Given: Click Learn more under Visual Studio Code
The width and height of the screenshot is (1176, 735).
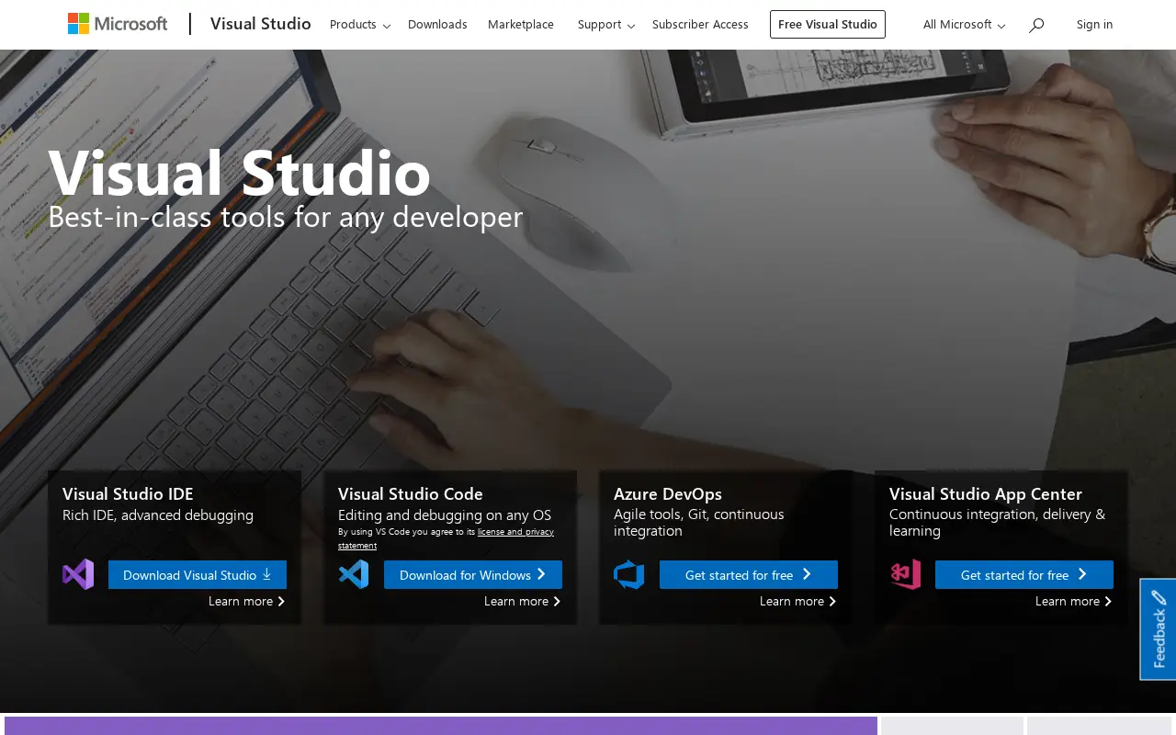Looking at the screenshot, I should click(523, 601).
